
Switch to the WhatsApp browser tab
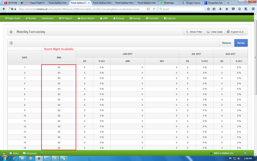(x=168, y=3)
